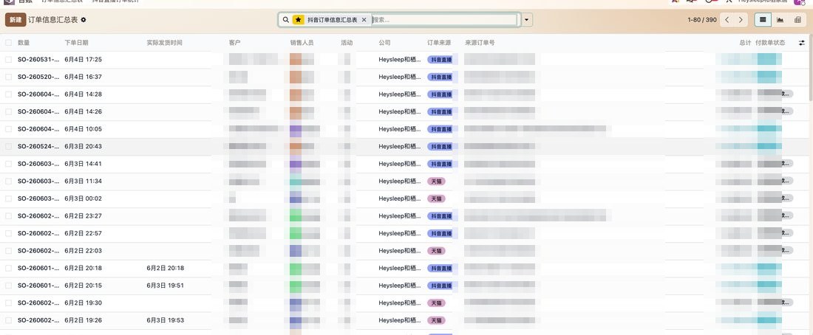This screenshot has width=813, height=335.
Task: Check the row dated 6月3日 11:34
Action: click(8, 182)
